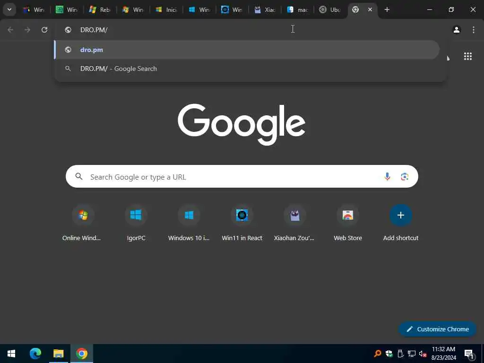Open the tab search dropdown arrow

point(9,9)
